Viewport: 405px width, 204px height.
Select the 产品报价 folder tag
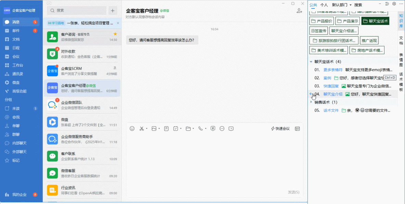(322, 21)
